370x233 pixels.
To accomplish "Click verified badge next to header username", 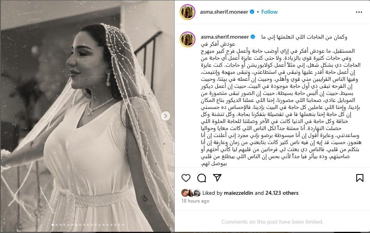I will tap(252, 12).
